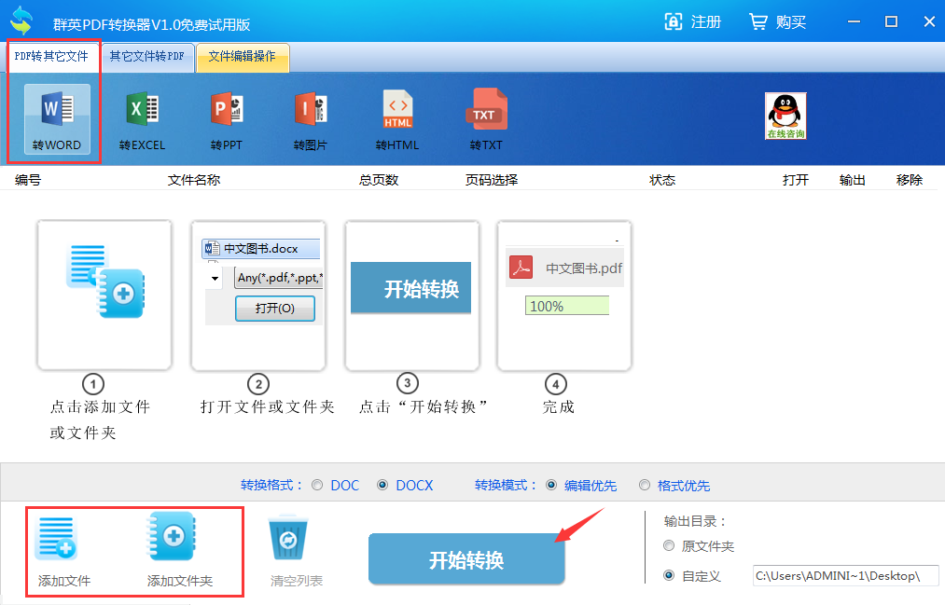The image size is (945, 605).
Task: Select the DOC format radio button
Action: pos(317,485)
